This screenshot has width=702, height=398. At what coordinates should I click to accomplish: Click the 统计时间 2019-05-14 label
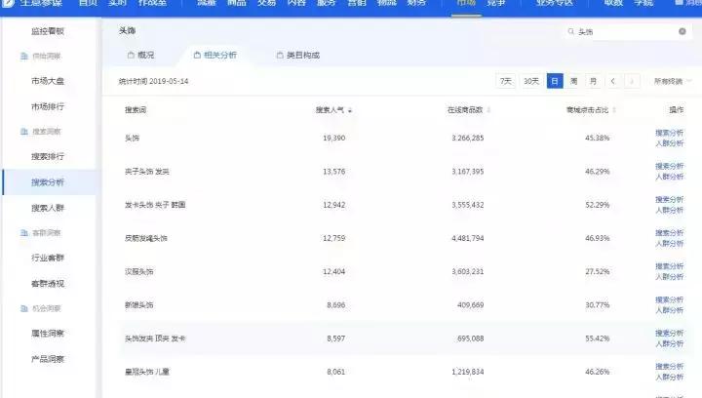point(154,81)
